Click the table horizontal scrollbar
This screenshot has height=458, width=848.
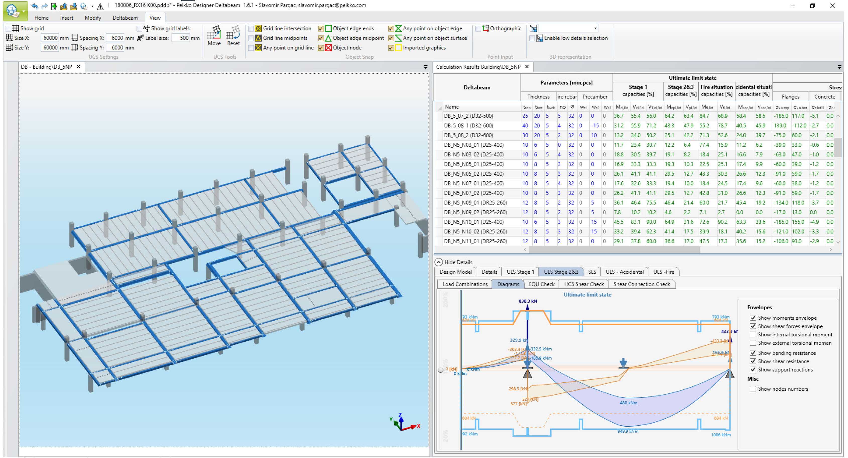614,250
